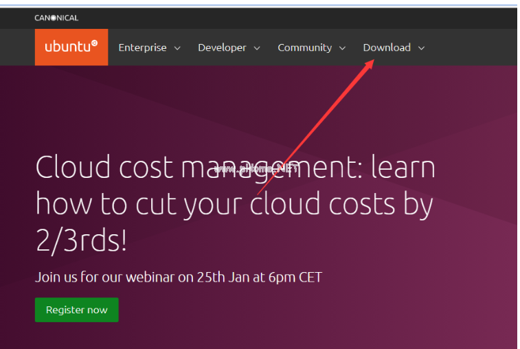The image size is (520, 349).
Task: Click the dot-shaped O in Canonical
Action: coord(52,18)
